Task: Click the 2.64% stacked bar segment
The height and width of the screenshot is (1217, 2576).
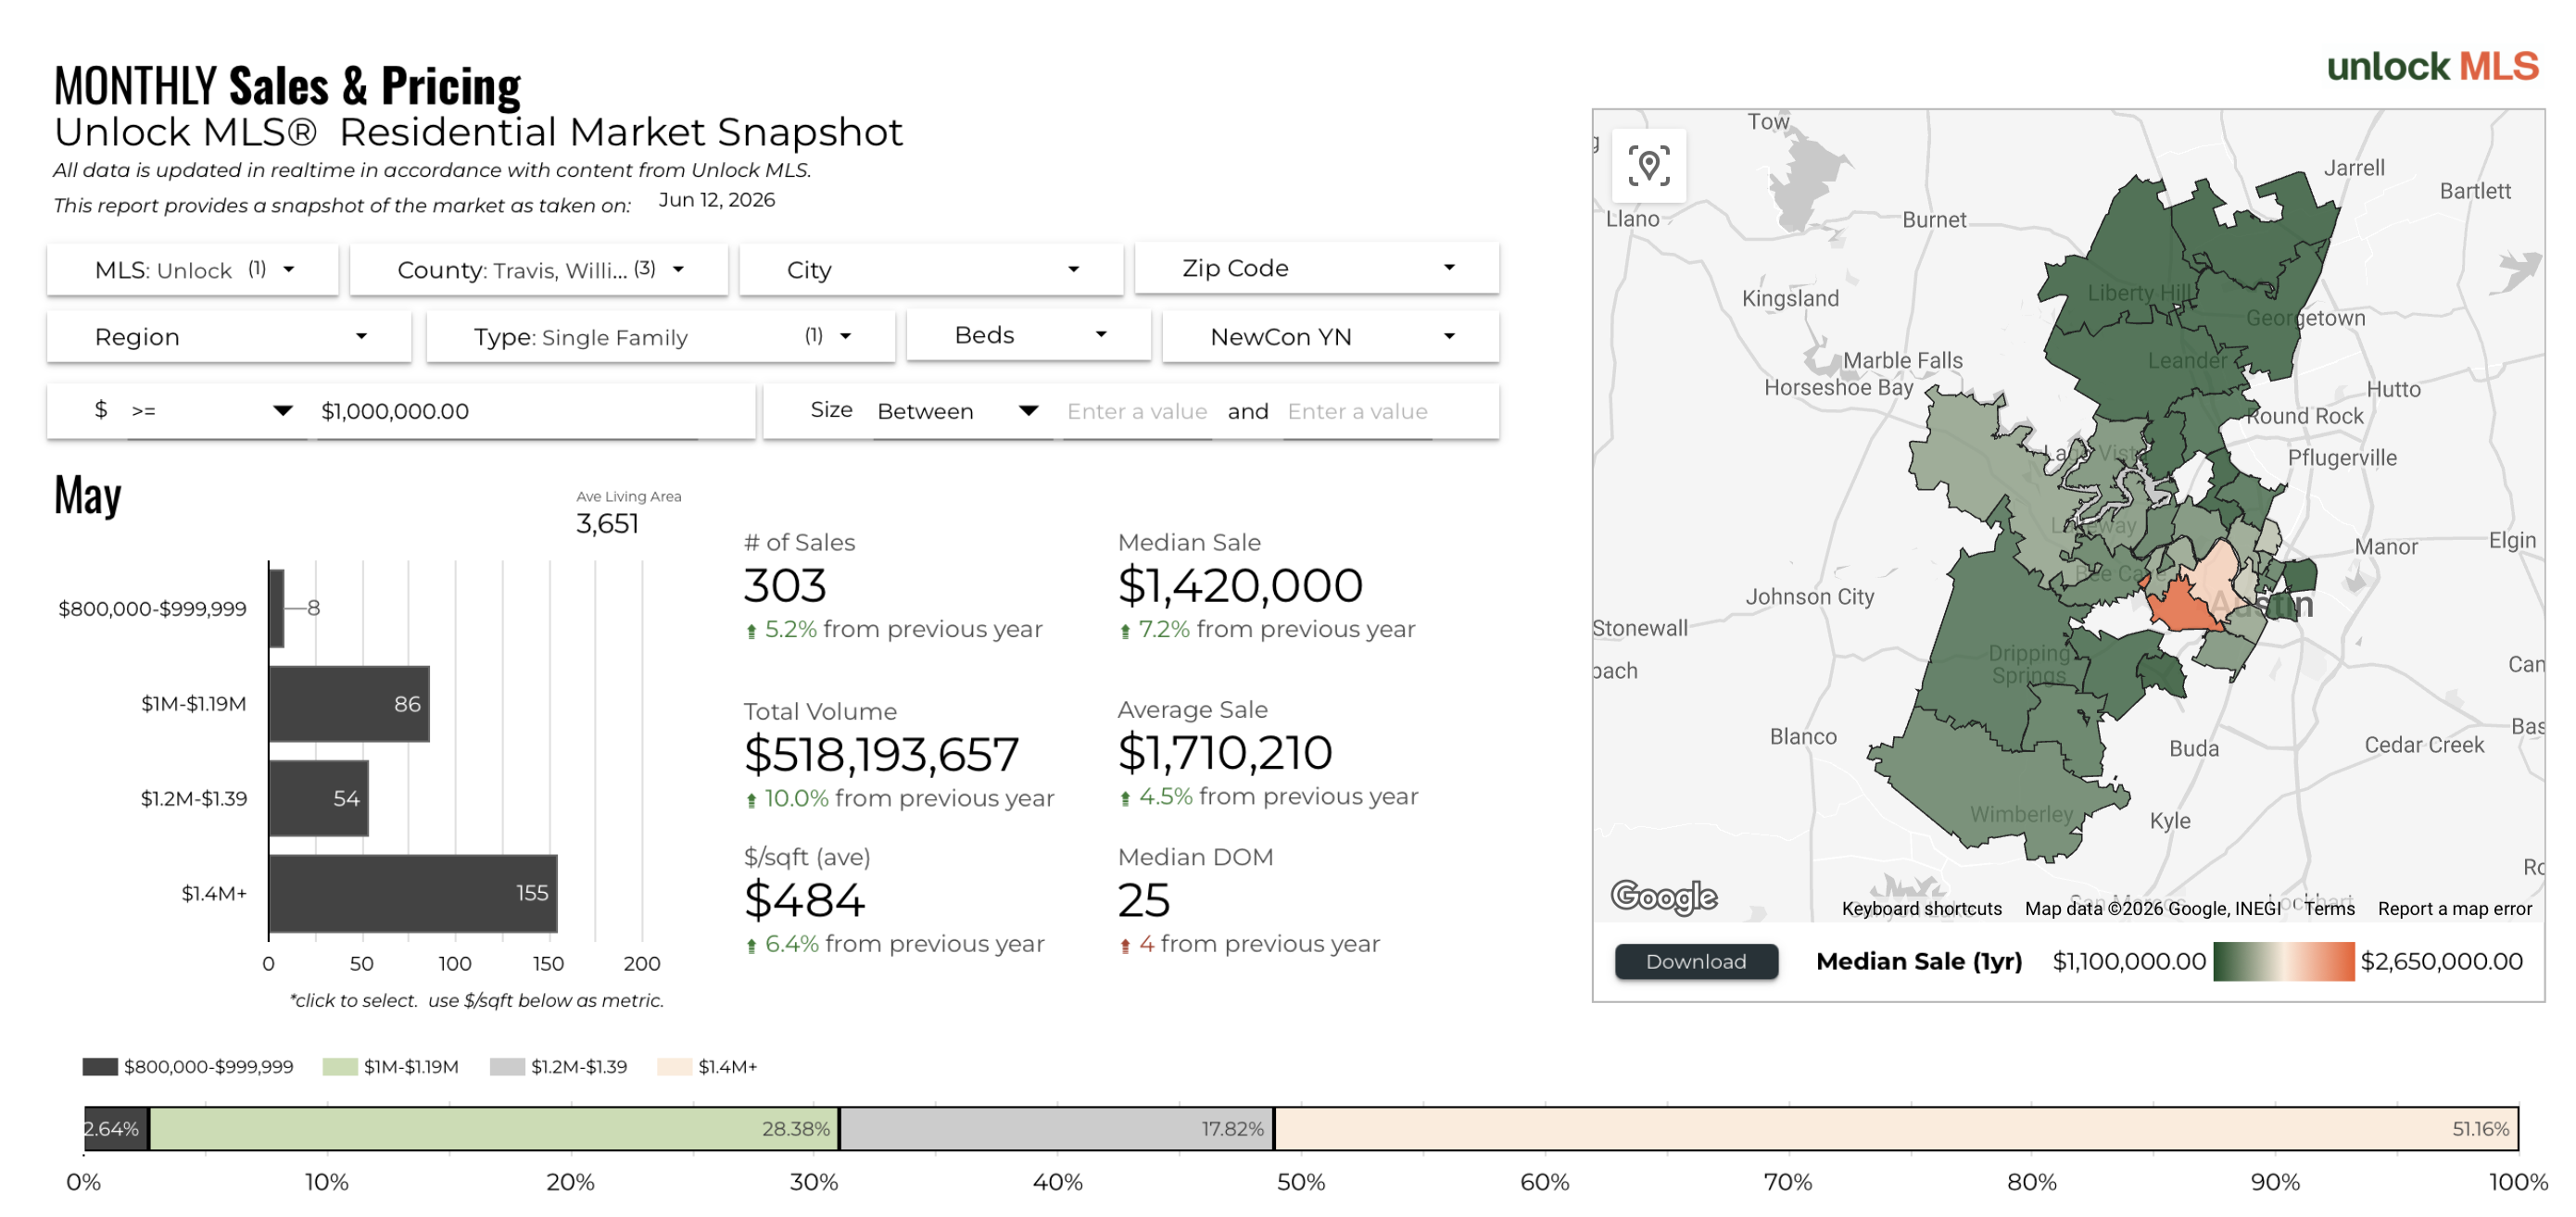Action: pyautogui.click(x=116, y=1128)
